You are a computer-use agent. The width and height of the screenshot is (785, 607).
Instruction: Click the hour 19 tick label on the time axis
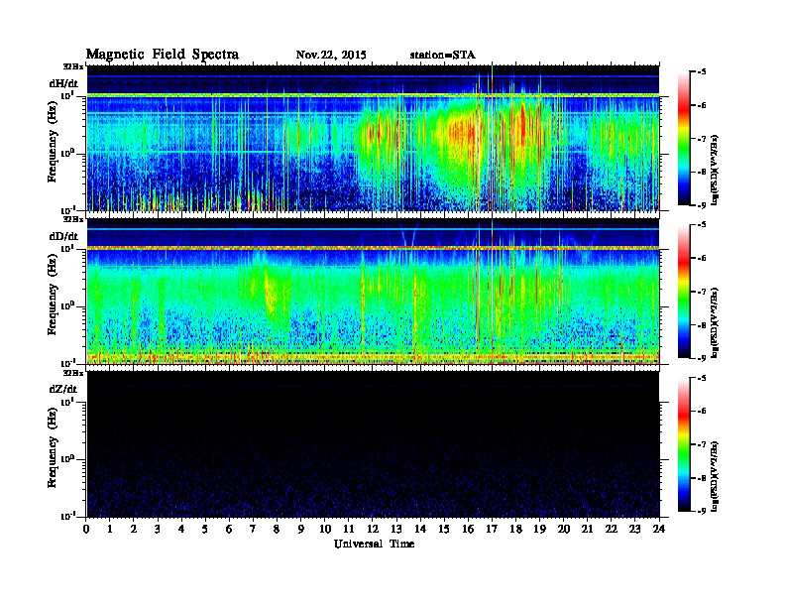click(539, 529)
